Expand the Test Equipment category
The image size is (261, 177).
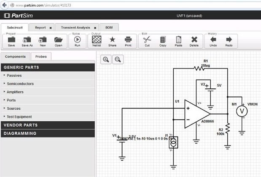point(19,117)
